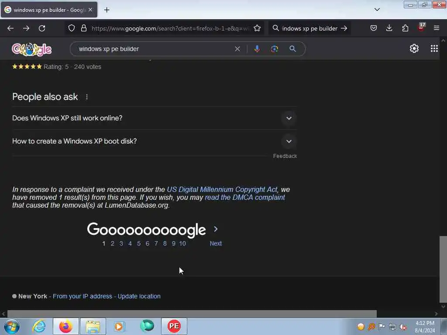Click the vertical scrollbar thumb
The height and width of the screenshot is (335, 447).
[x=443, y=269]
